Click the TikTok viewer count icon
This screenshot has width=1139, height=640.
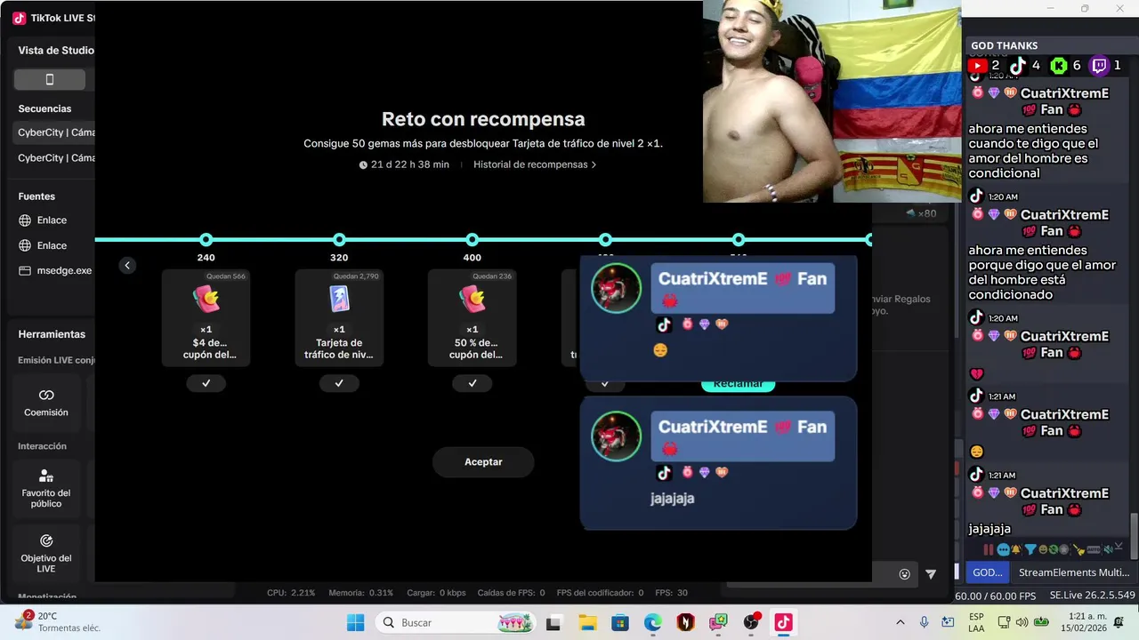pos(1018,65)
